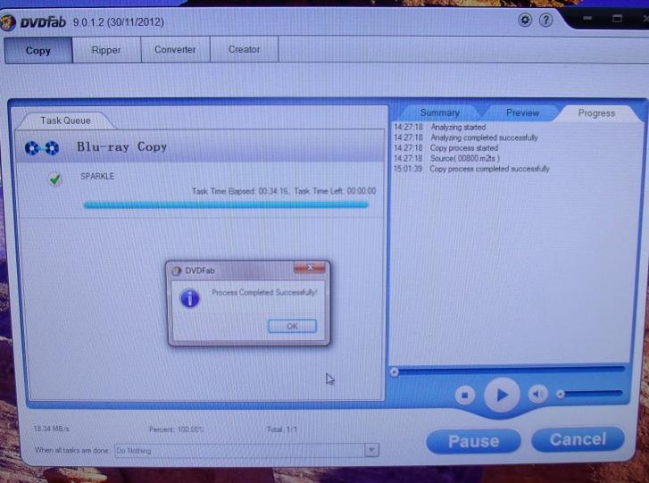
Task: Click the Cancel button
Action: (578, 439)
